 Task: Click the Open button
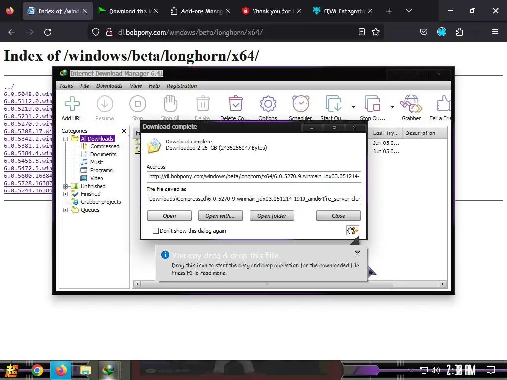169,216
